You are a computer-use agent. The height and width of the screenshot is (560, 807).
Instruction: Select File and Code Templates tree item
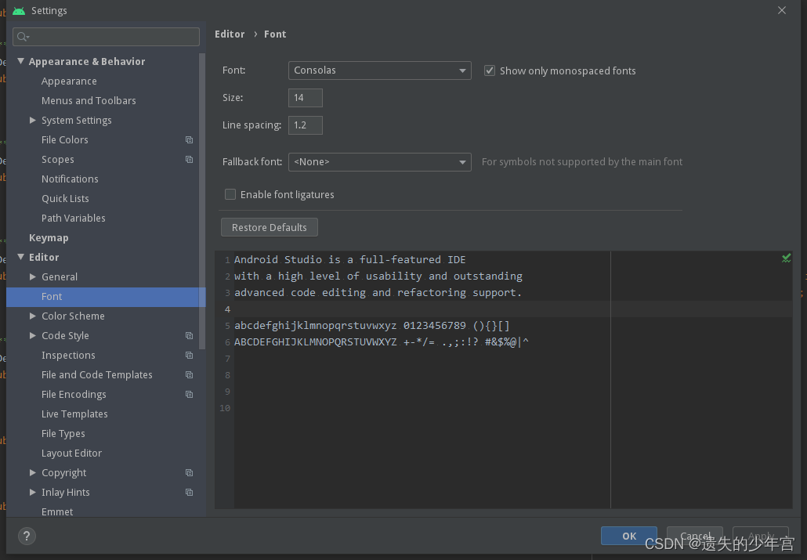coord(96,374)
